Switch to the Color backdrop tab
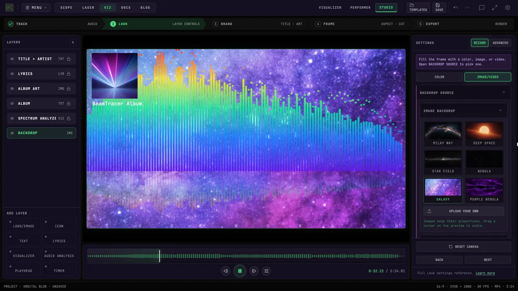Image resolution: width=518 pixels, height=291 pixels. click(x=439, y=77)
